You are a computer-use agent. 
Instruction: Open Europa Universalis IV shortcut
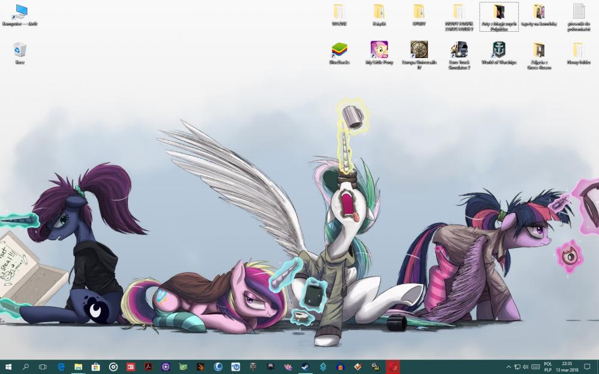(x=419, y=50)
